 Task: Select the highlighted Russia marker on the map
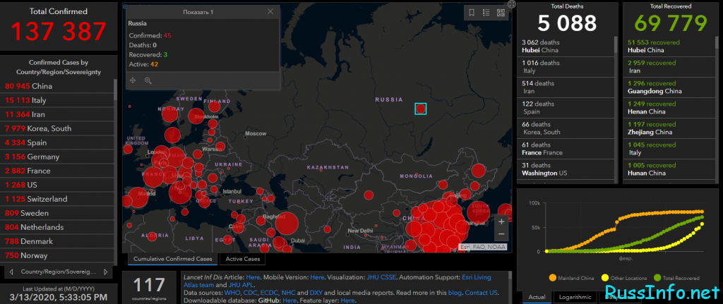pyautogui.click(x=421, y=109)
